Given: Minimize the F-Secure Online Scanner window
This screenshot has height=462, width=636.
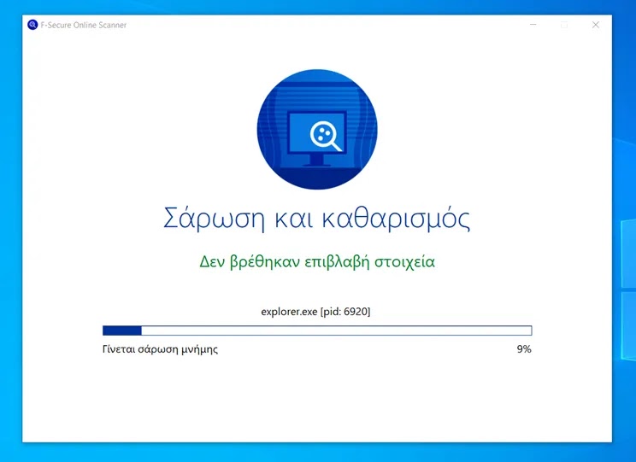Looking at the screenshot, I should (533, 25).
